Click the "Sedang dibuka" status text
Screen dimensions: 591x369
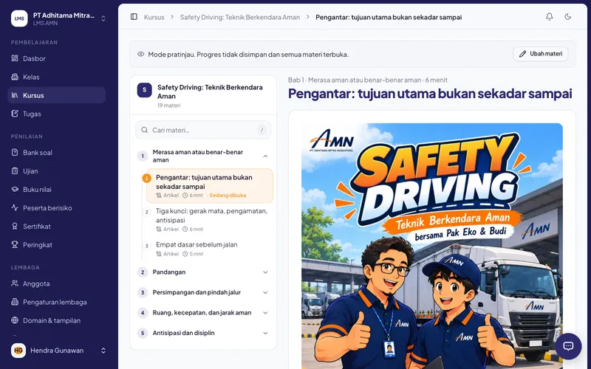click(x=228, y=196)
